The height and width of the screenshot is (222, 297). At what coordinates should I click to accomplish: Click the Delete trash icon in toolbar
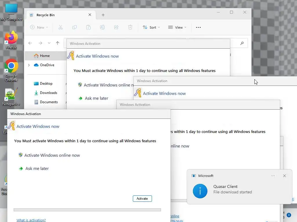(130, 27)
